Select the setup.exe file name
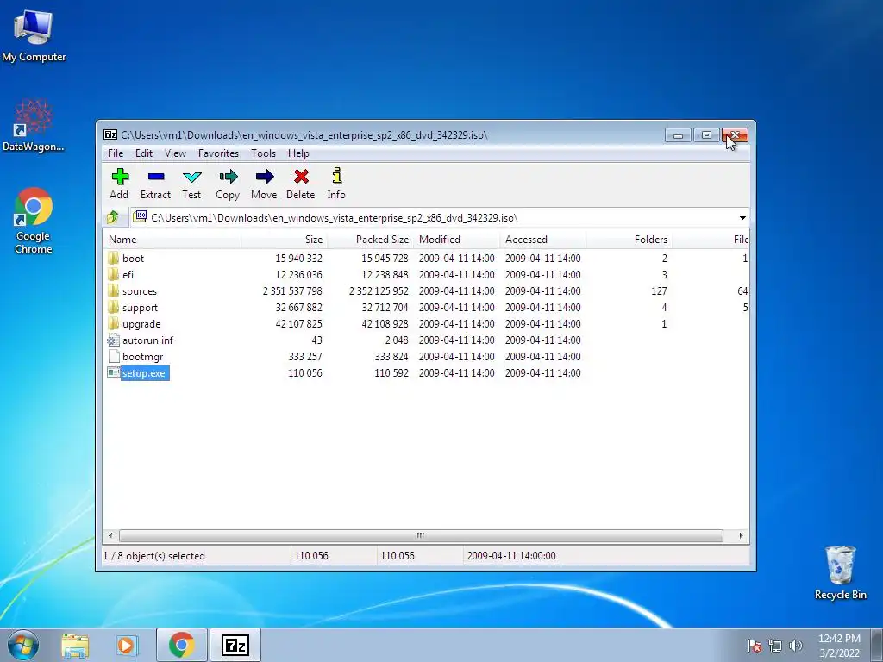The height and width of the screenshot is (662, 883). pyautogui.click(x=144, y=372)
